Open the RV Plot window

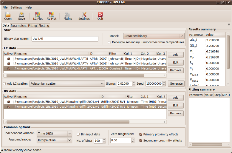point(52,16)
